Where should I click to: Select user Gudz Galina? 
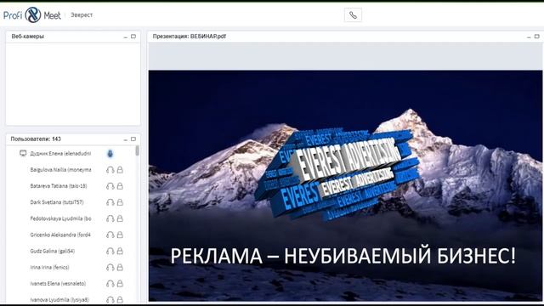coord(53,251)
